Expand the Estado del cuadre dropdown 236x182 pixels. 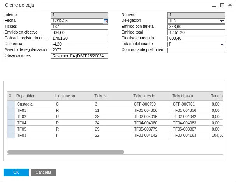click(x=222, y=44)
